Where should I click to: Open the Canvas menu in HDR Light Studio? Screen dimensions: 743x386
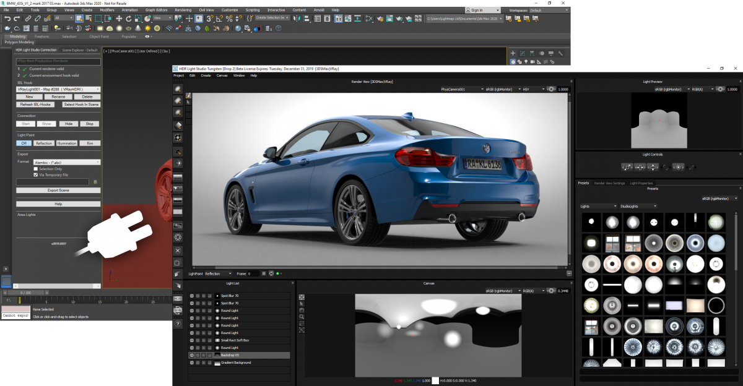click(222, 75)
